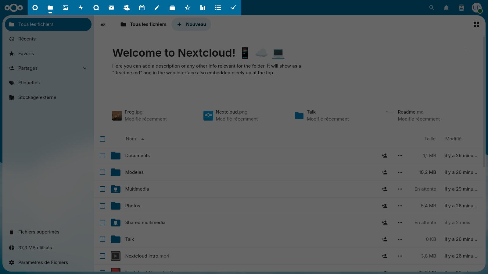Open the Talk app icon

point(96,8)
